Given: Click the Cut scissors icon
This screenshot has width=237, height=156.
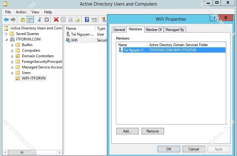Looking at the screenshot, I should point(40,20).
